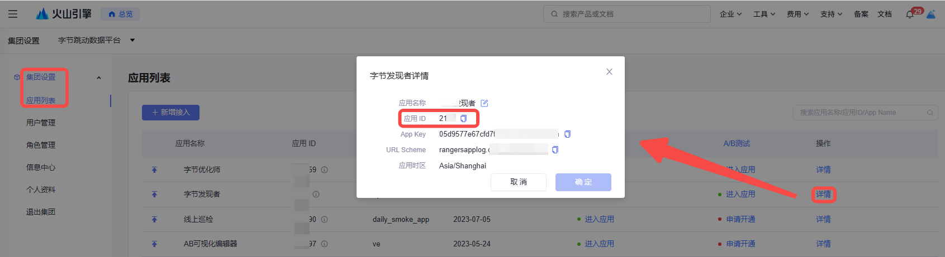Collapse the sidebar 集团设置 section

pyautogui.click(x=98, y=77)
